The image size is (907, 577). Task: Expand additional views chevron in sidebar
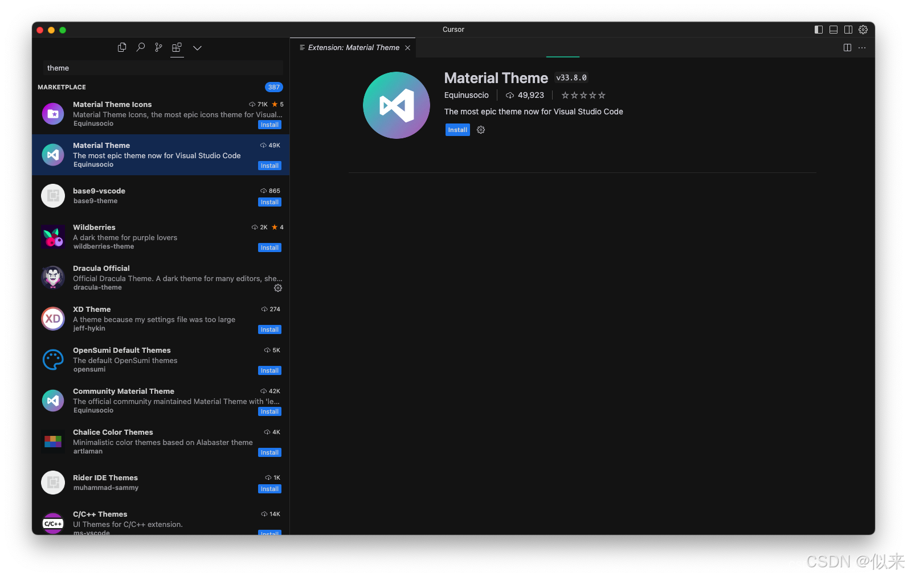coord(197,48)
